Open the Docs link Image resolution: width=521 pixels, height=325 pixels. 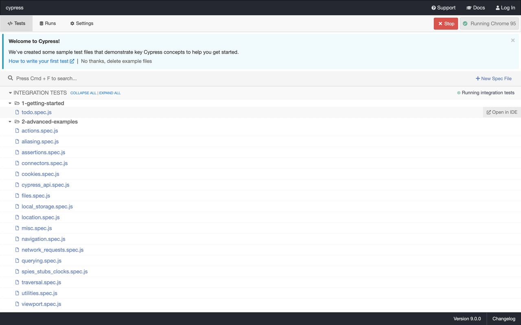[x=475, y=8]
